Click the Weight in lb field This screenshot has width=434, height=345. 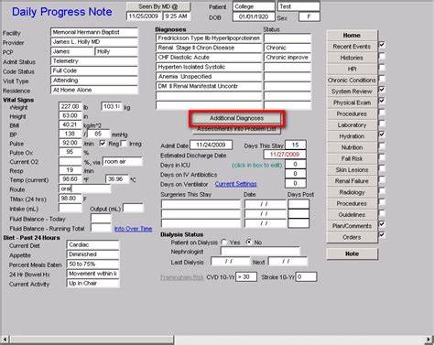pyautogui.click(x=71, y=106)
